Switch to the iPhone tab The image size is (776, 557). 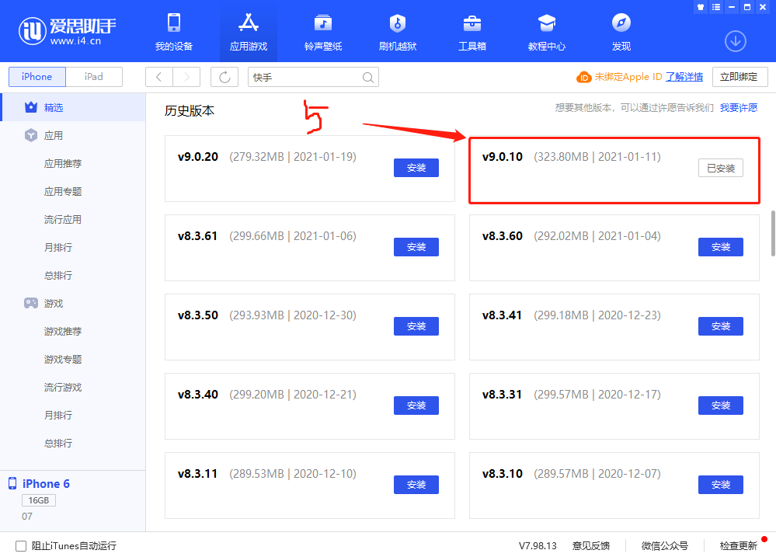tap(37, 77)
